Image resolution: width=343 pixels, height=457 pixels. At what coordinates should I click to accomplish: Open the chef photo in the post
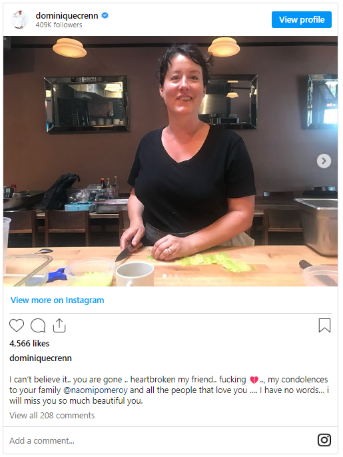171,161
